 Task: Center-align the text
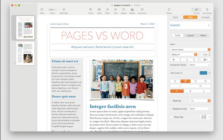(x=185, y=81)
